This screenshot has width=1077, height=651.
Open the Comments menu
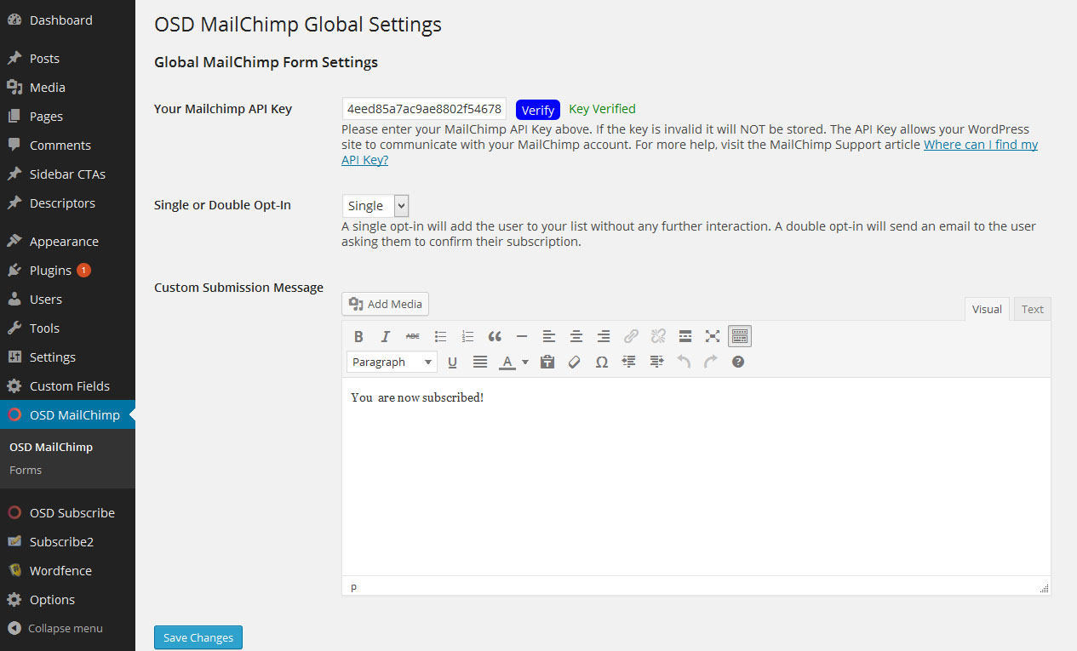click(67, 146)
